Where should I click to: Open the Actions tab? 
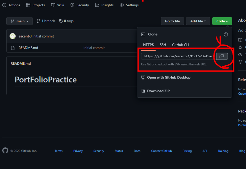[11, 5]
